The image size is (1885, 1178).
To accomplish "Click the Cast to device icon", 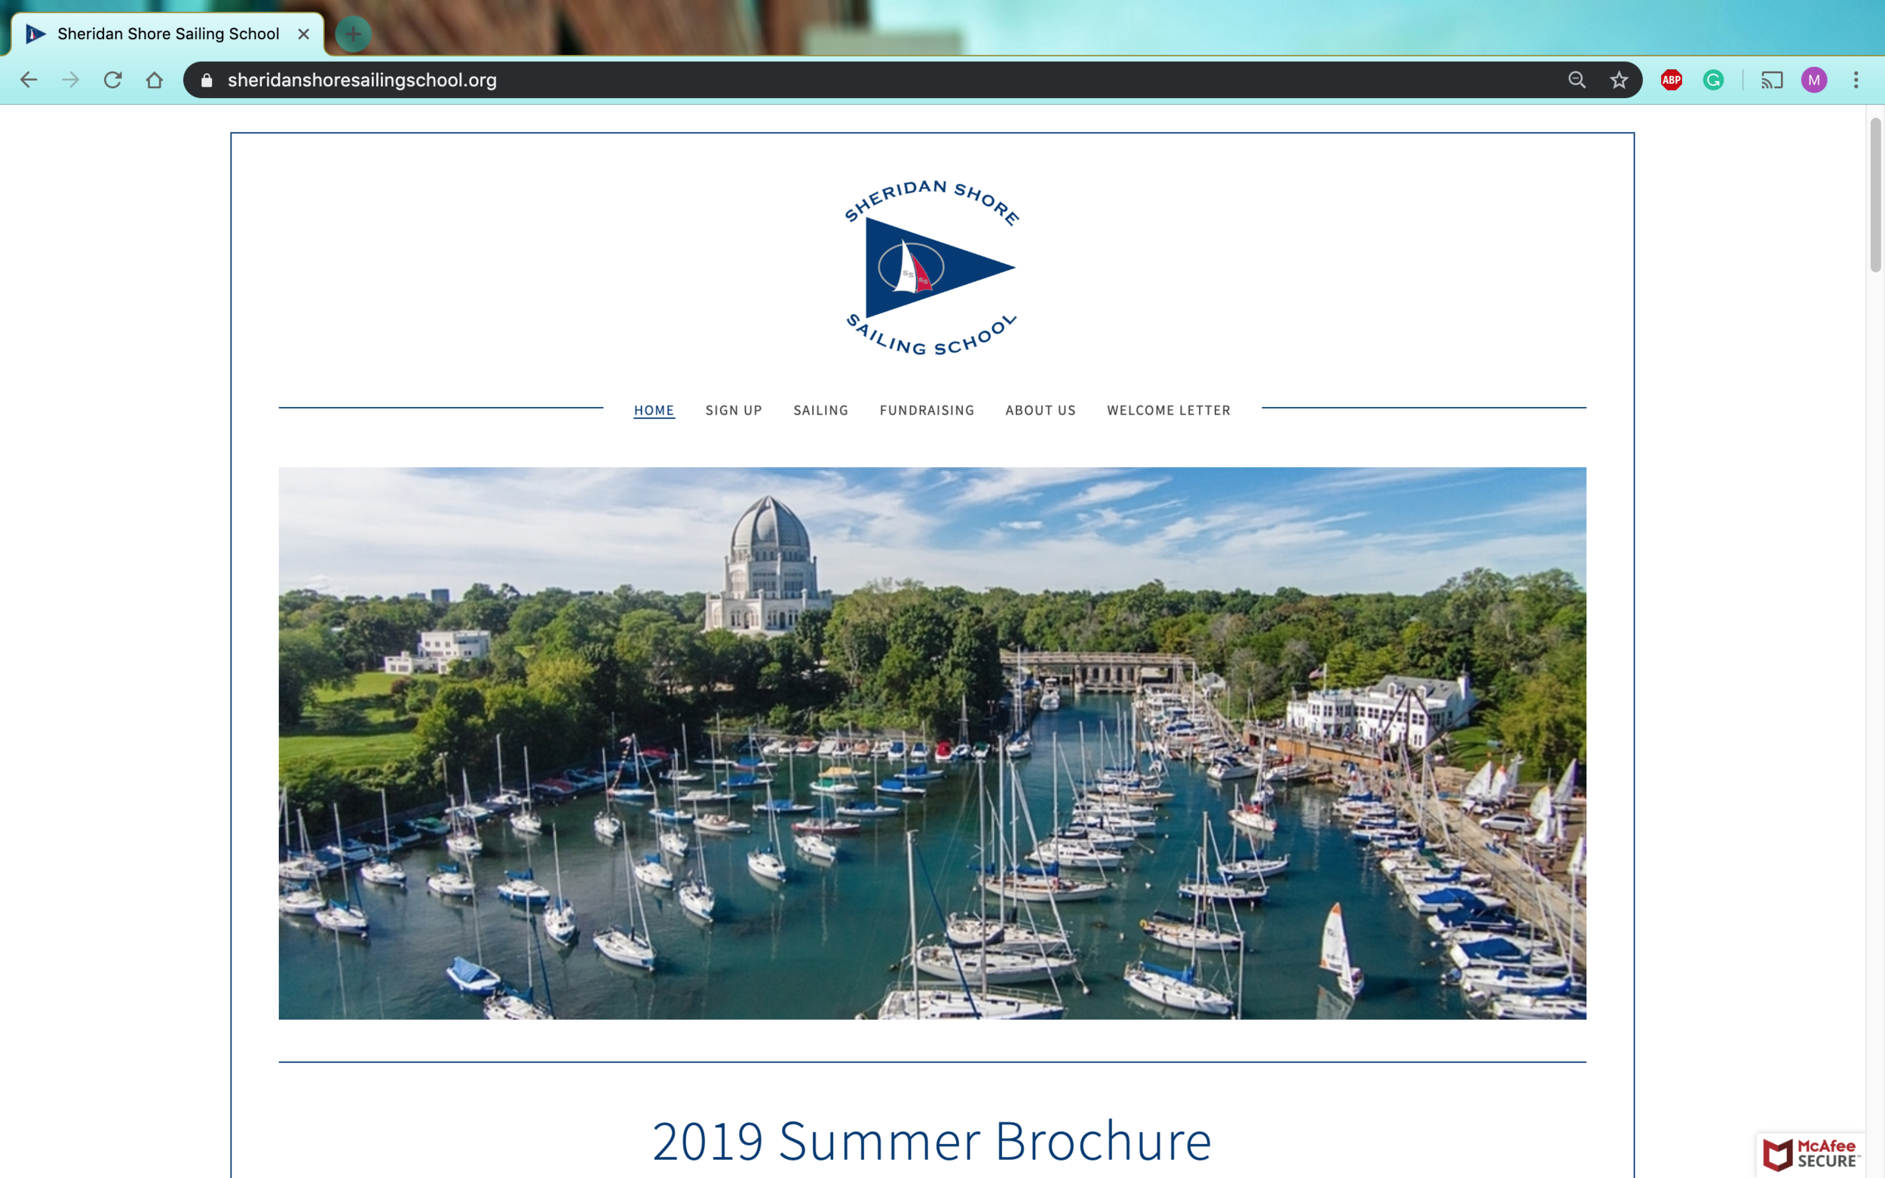I will [1773, 79].
